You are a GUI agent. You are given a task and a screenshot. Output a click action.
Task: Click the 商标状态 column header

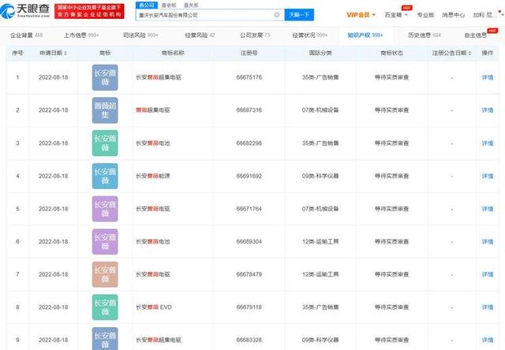pyautogui.click(x=391, y=53)
